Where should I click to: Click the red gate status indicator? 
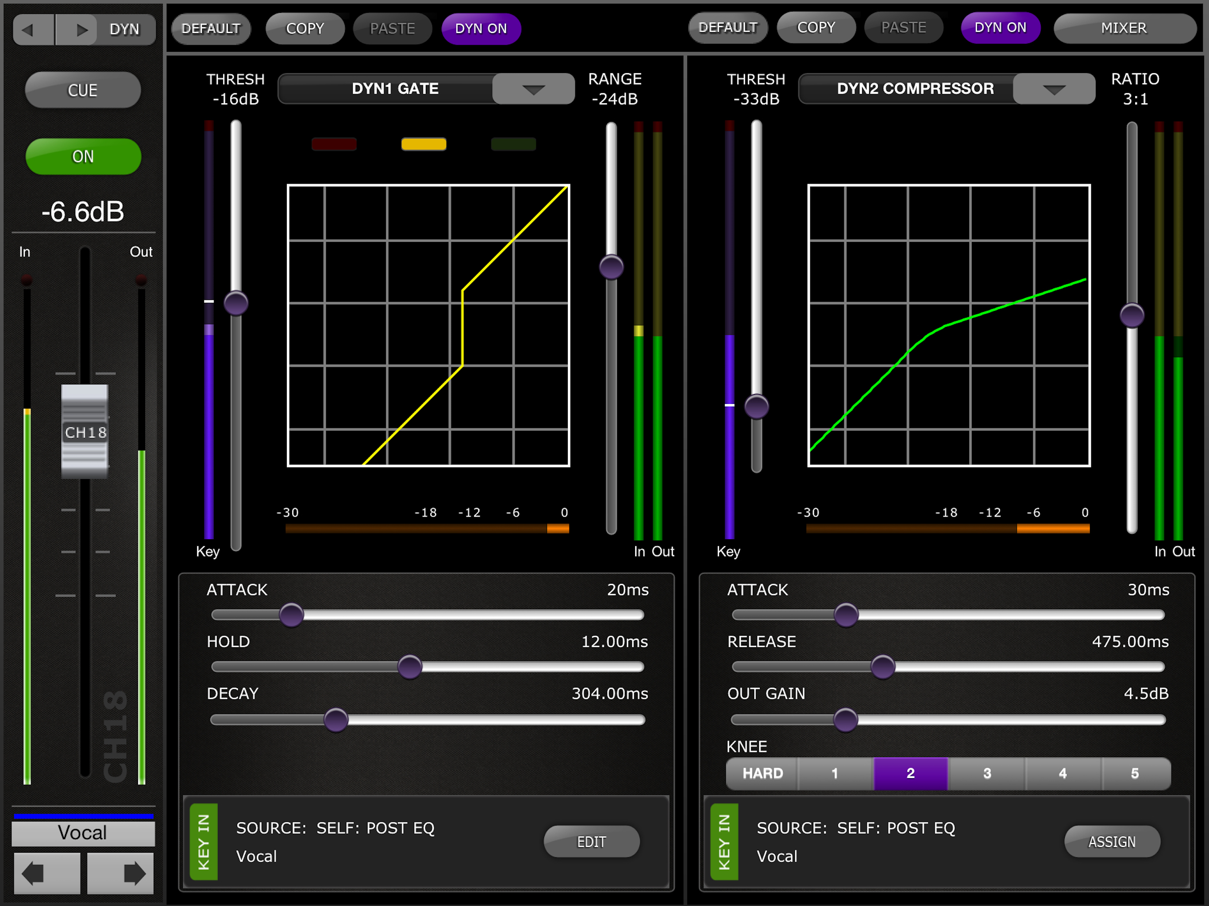pyautogui.click(x=334, y=144)
